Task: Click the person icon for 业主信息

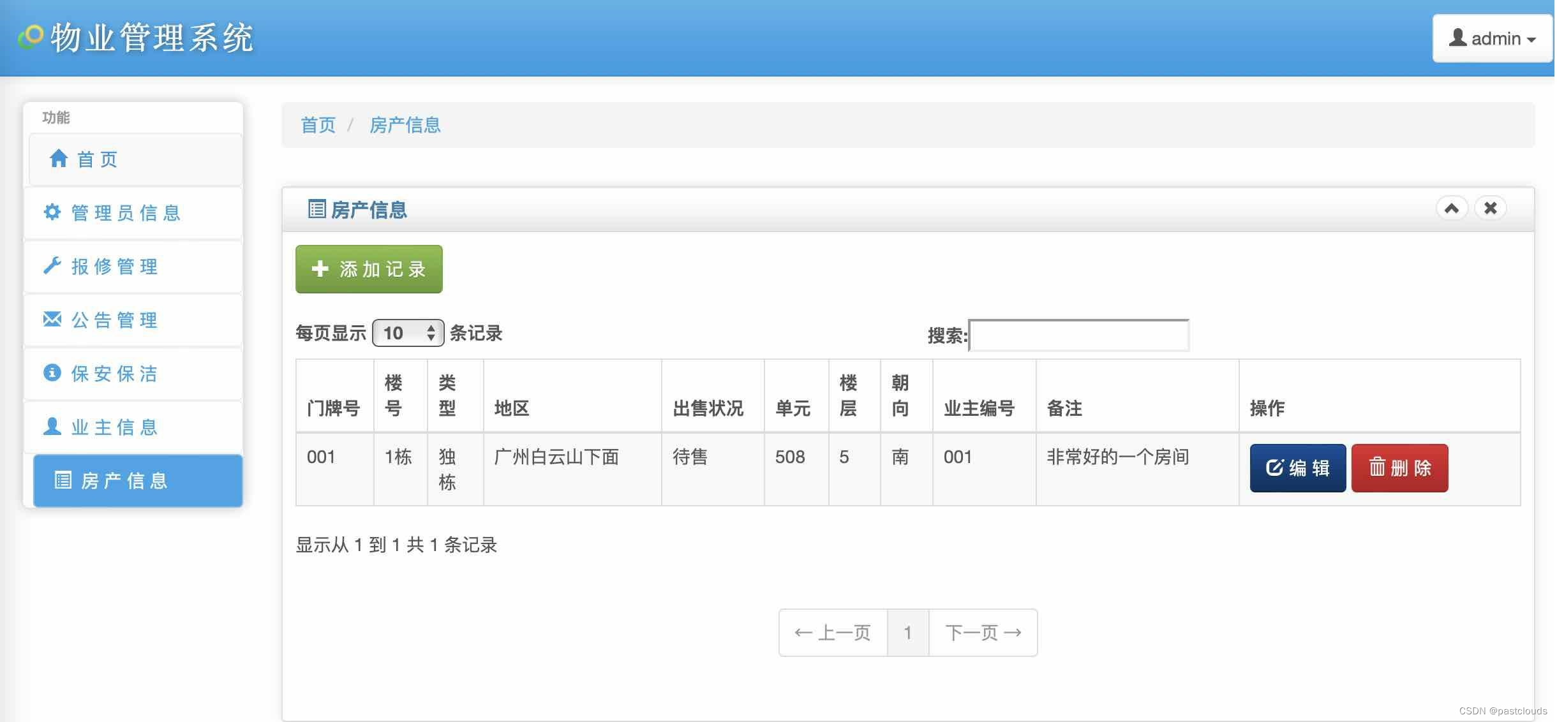Action: point(52,426)
